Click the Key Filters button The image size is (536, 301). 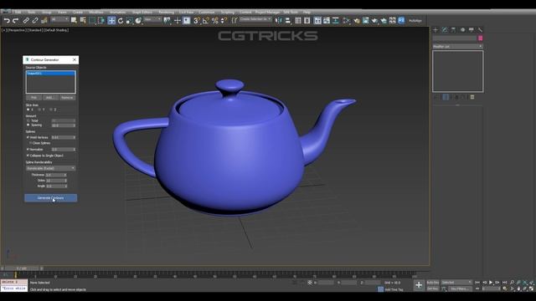pos(459,288)
